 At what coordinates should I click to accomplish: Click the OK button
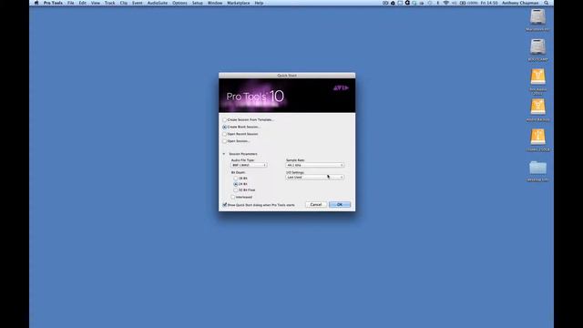pos(340,204)
